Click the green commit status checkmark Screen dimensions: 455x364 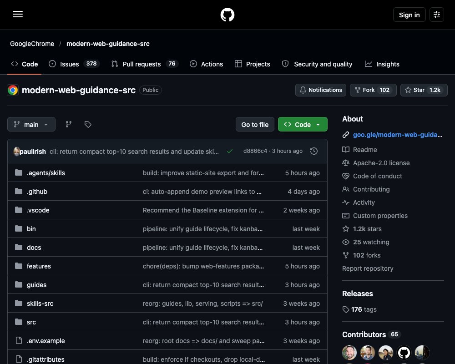(x=229, y=151)
